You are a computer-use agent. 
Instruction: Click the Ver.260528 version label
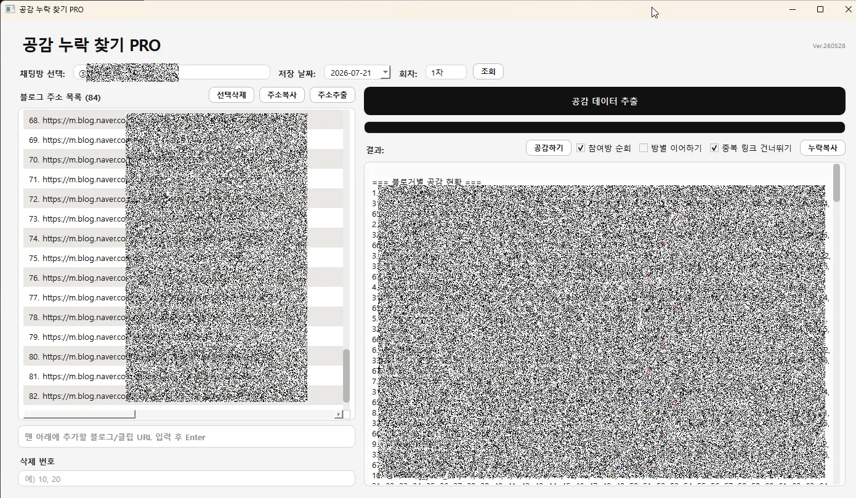click(x=829, y=46)
